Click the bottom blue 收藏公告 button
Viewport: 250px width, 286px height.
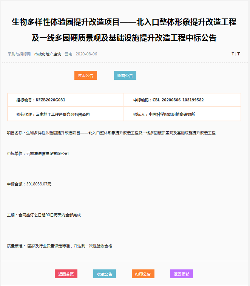105,274
